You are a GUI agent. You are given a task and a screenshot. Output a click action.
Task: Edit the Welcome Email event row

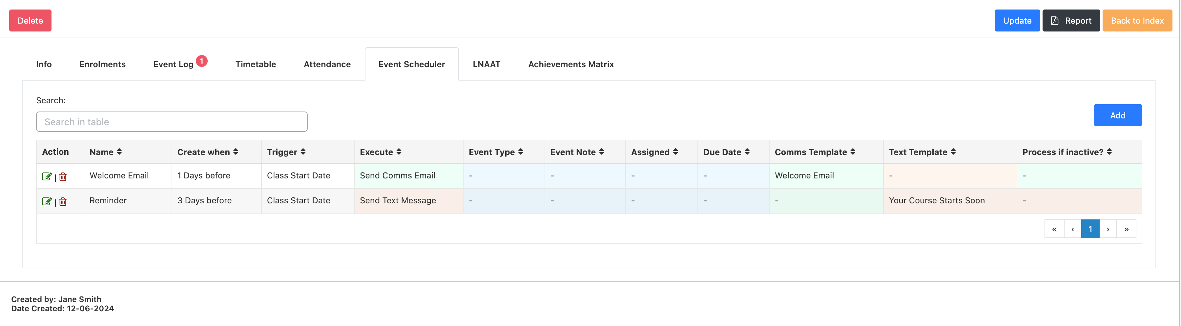pos(47,176)
